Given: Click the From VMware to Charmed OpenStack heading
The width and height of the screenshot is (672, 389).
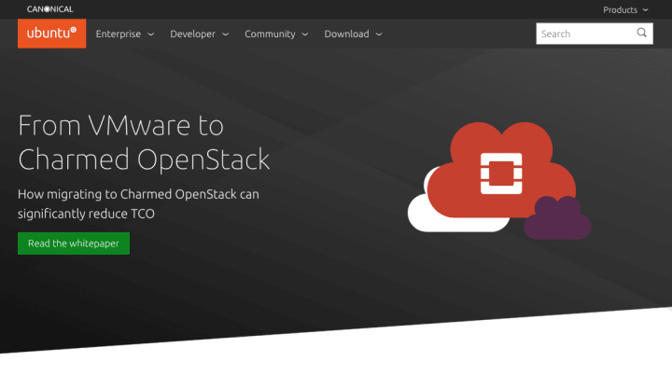Looking at the screenshot, I should click(144, 143).
